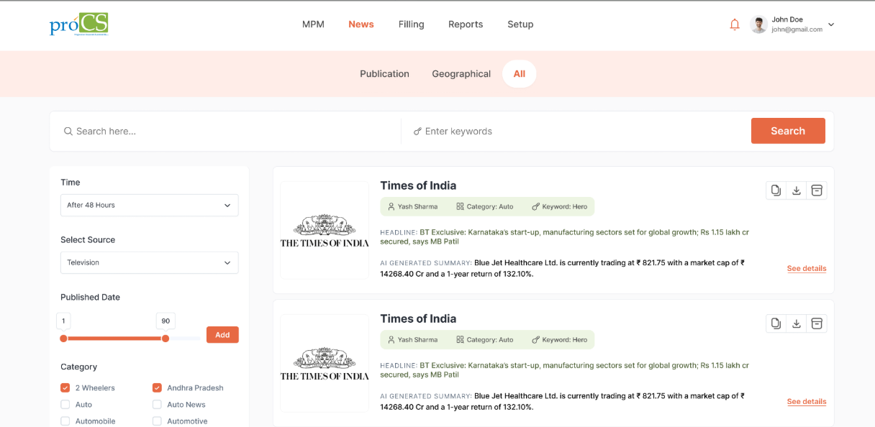Check the Auto News checkbox

[x=157, y=405]
